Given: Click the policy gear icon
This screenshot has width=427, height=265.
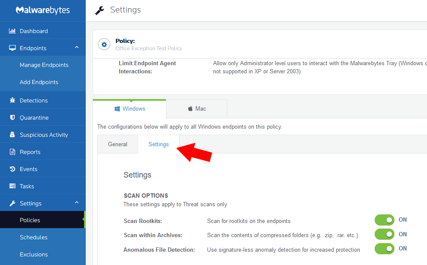Looking at the screenshot, I should click(104, 44).
